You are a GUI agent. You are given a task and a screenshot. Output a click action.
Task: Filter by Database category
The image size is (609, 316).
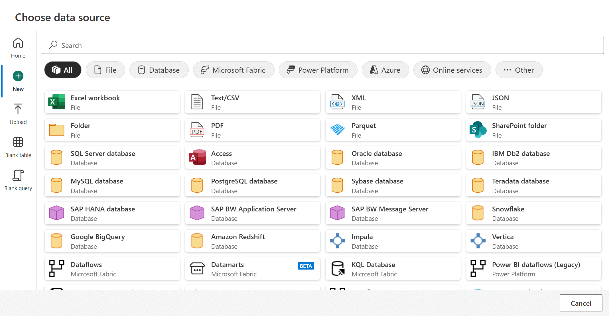click(159, 70)
